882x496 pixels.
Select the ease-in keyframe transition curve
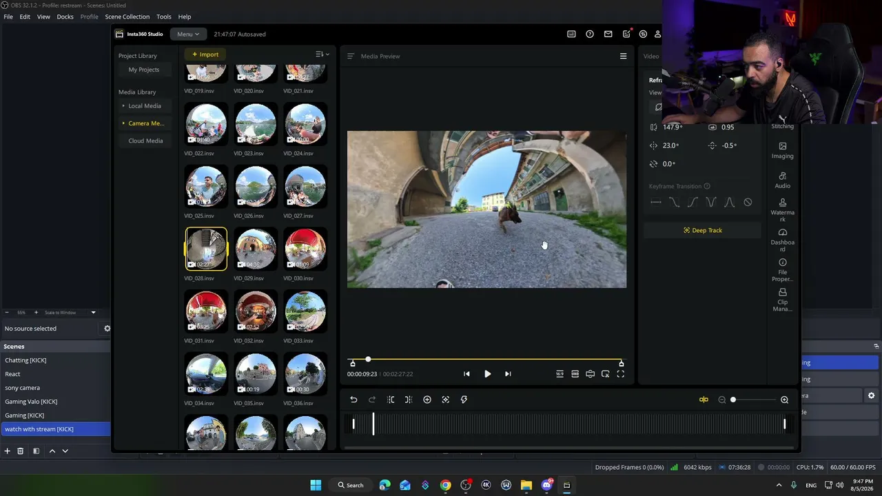point(693,203)
